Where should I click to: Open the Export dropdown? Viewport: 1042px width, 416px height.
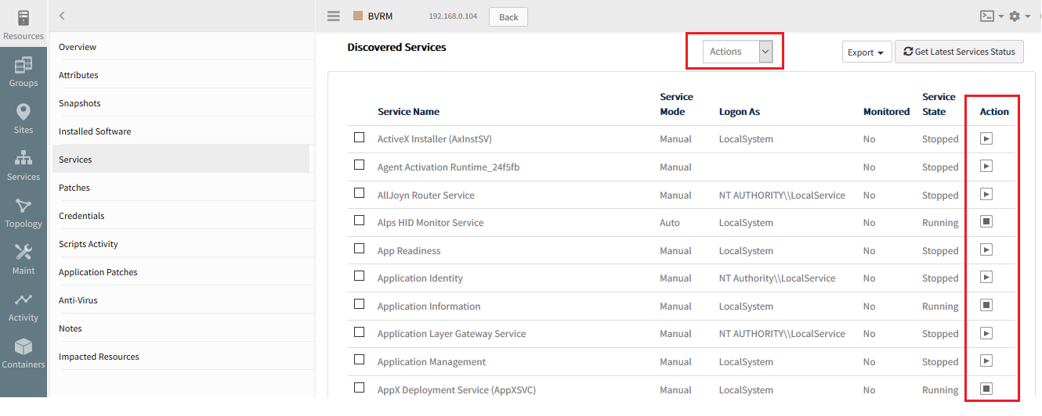(867, 52)
